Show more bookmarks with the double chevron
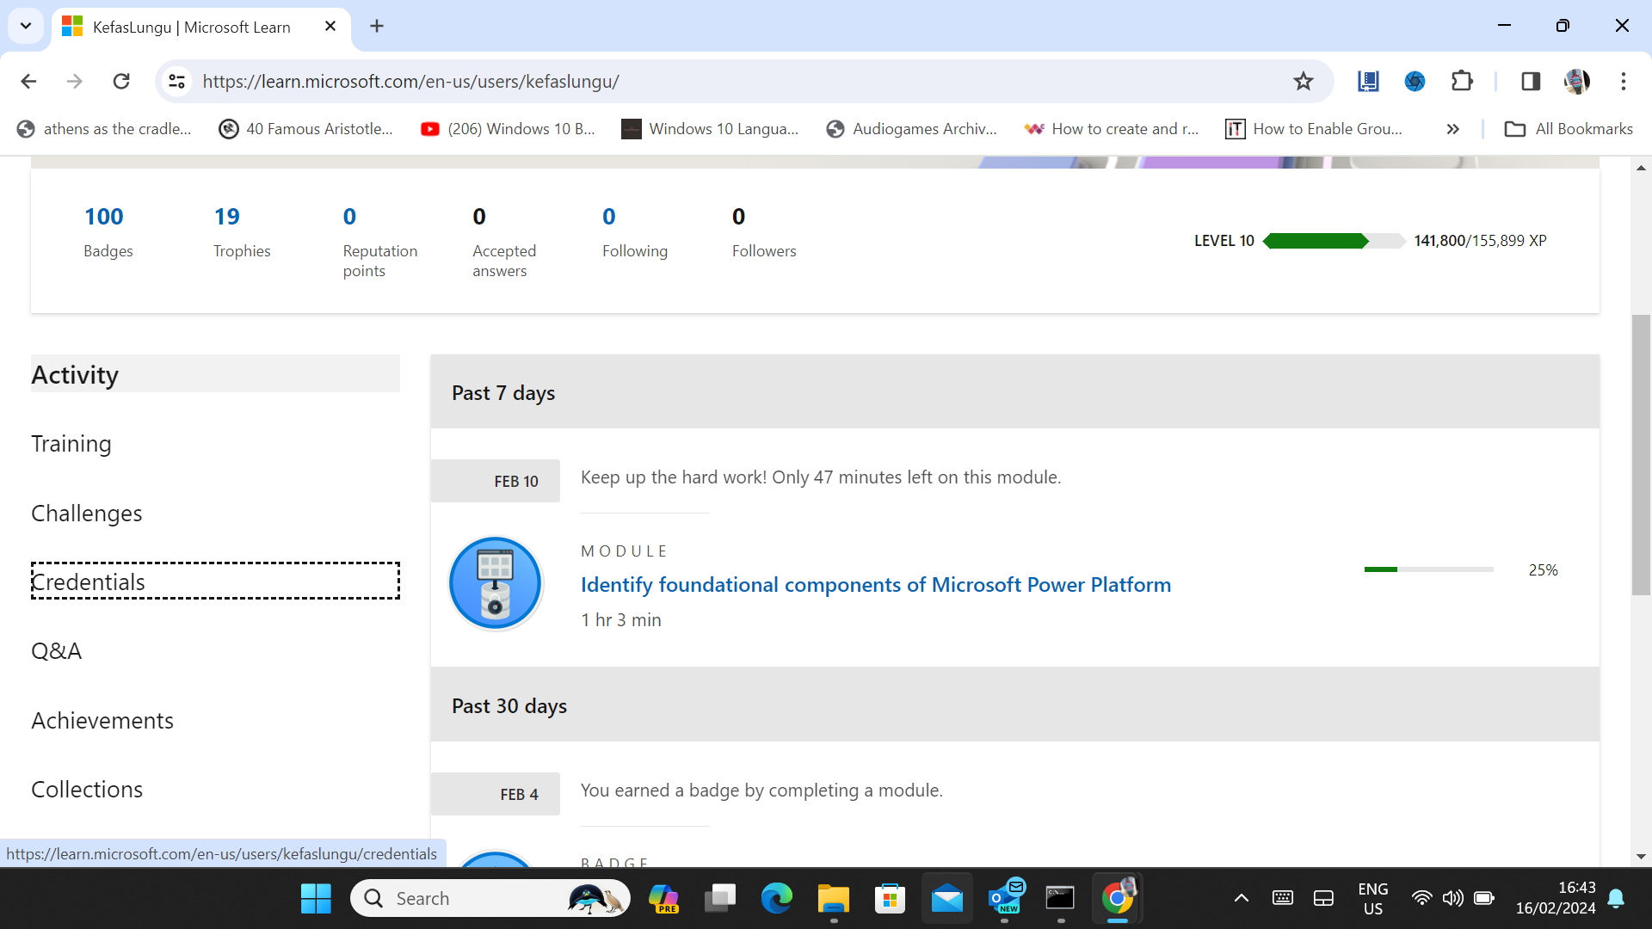1652x929 pixels. point(1452,129)
